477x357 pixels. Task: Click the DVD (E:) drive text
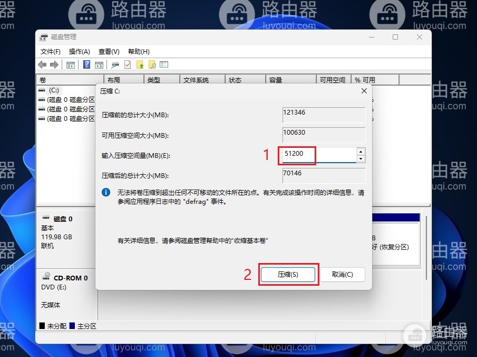click(54, 287)
